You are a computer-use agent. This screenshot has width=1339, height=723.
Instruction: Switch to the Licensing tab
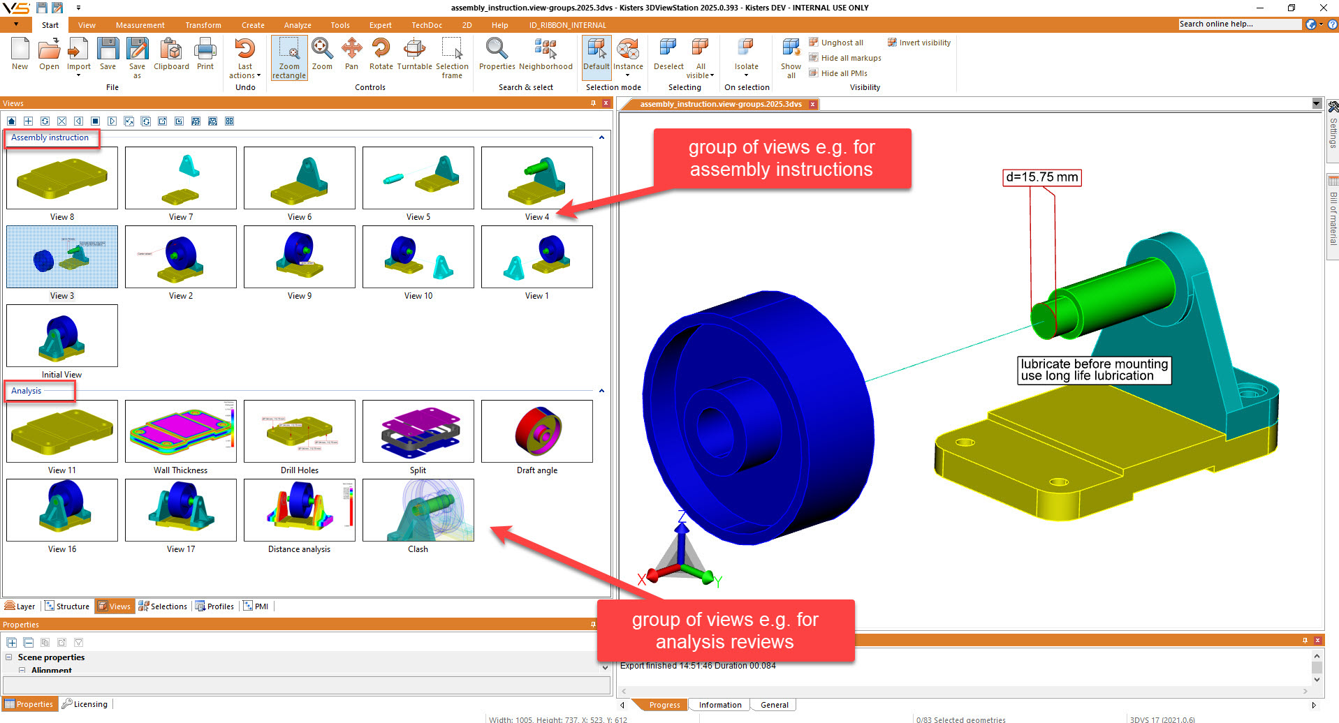[85, 704]
